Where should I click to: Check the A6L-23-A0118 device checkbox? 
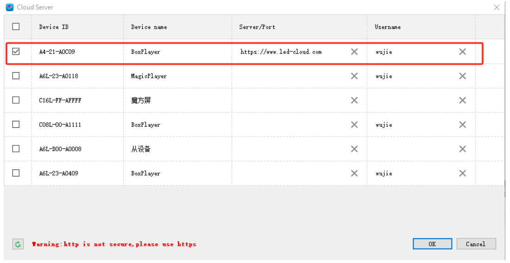16,75
